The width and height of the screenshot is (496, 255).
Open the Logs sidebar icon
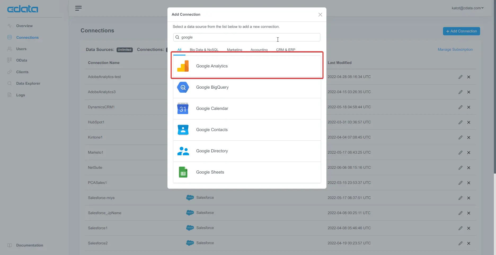pos(10,95)
